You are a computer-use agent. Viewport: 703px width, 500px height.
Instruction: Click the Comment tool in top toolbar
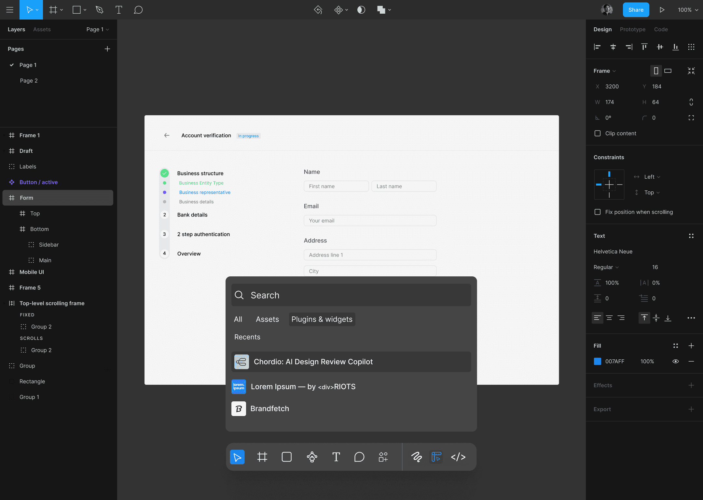138,10
